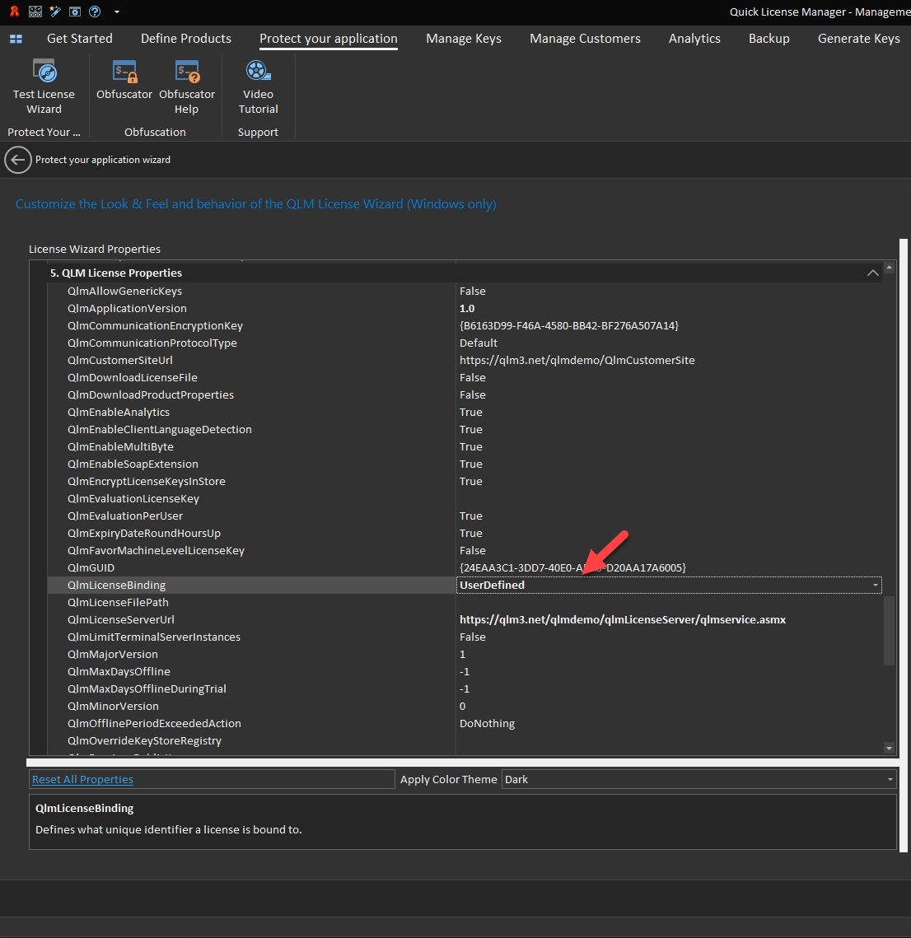
Task: Click the magic wand wizard icon
Action: [x=55, y=12]
